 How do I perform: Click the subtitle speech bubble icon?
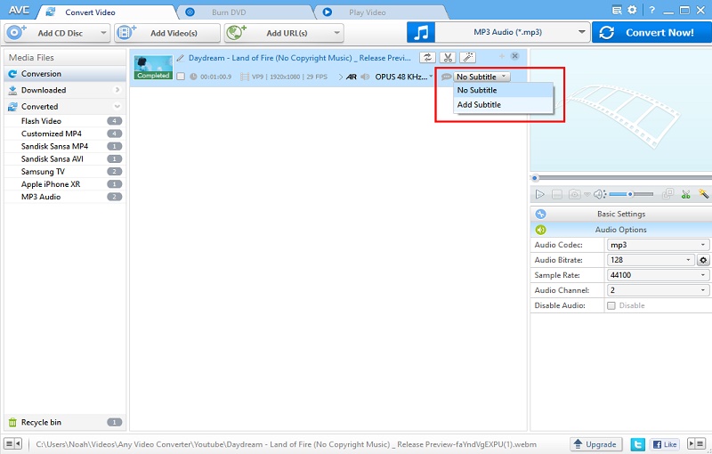pyautogui.click(x=447, y=77)
